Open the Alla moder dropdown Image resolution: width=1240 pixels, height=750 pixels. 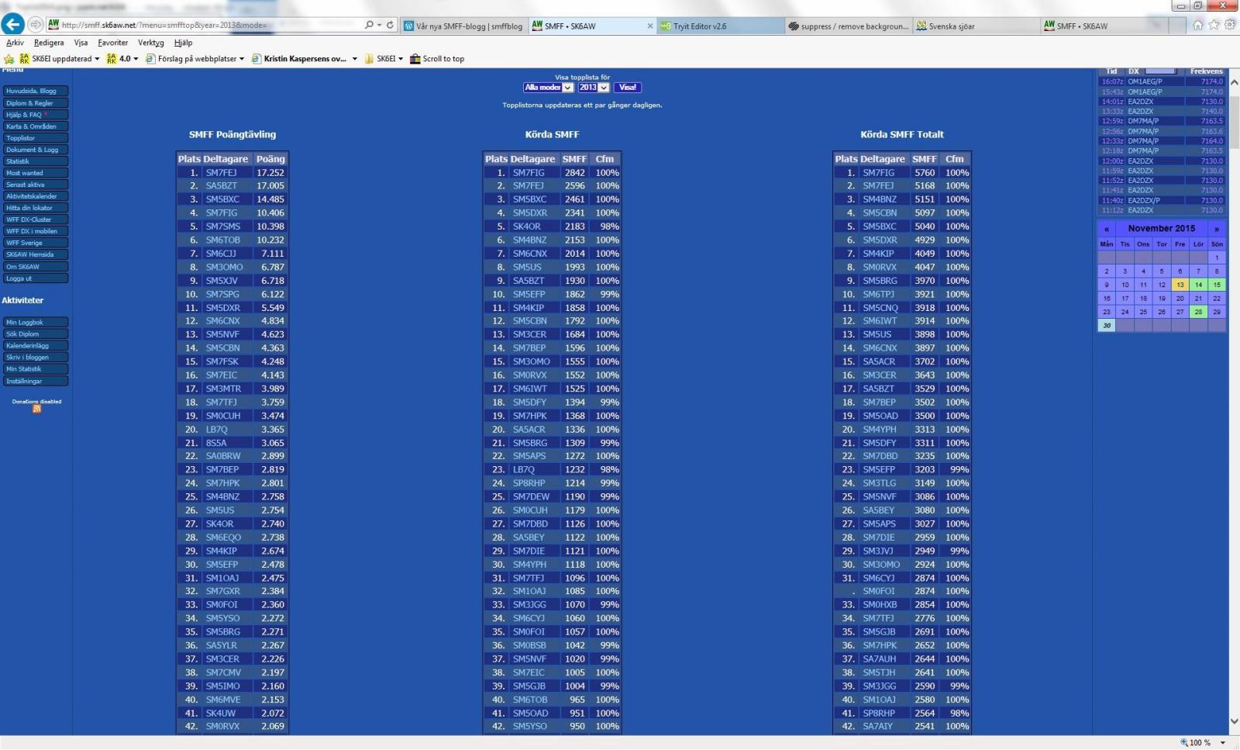548,88
